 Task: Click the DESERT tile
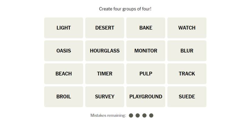click(105, 28)
